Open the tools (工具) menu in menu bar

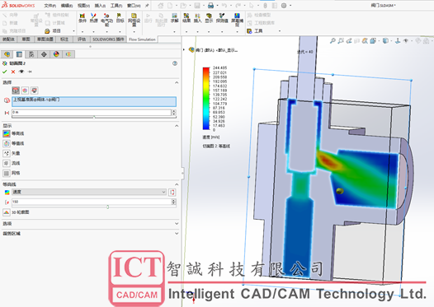coord(116,6)
